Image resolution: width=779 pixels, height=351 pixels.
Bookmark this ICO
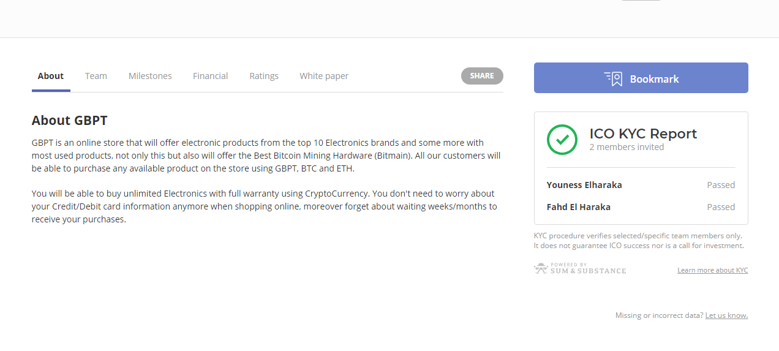(641, 78)
